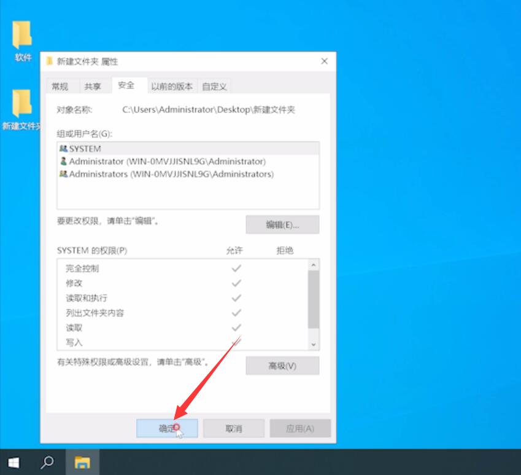This screenshot has width=521, height=475.
Task: Close the 新建文件夹 属性 dialog
Action: tap(324, 61)
